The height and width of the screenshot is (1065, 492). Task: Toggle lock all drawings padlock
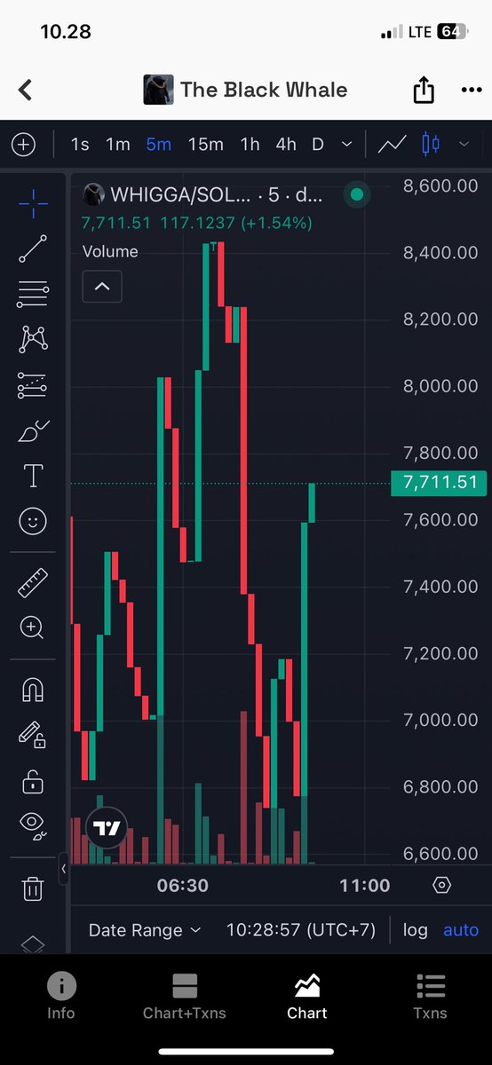coord(33,781)
